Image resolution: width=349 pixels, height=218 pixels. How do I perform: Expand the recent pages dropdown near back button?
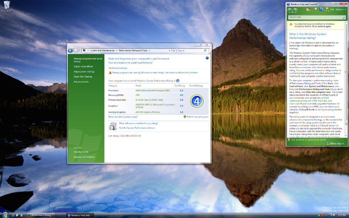tap(80, 51)
